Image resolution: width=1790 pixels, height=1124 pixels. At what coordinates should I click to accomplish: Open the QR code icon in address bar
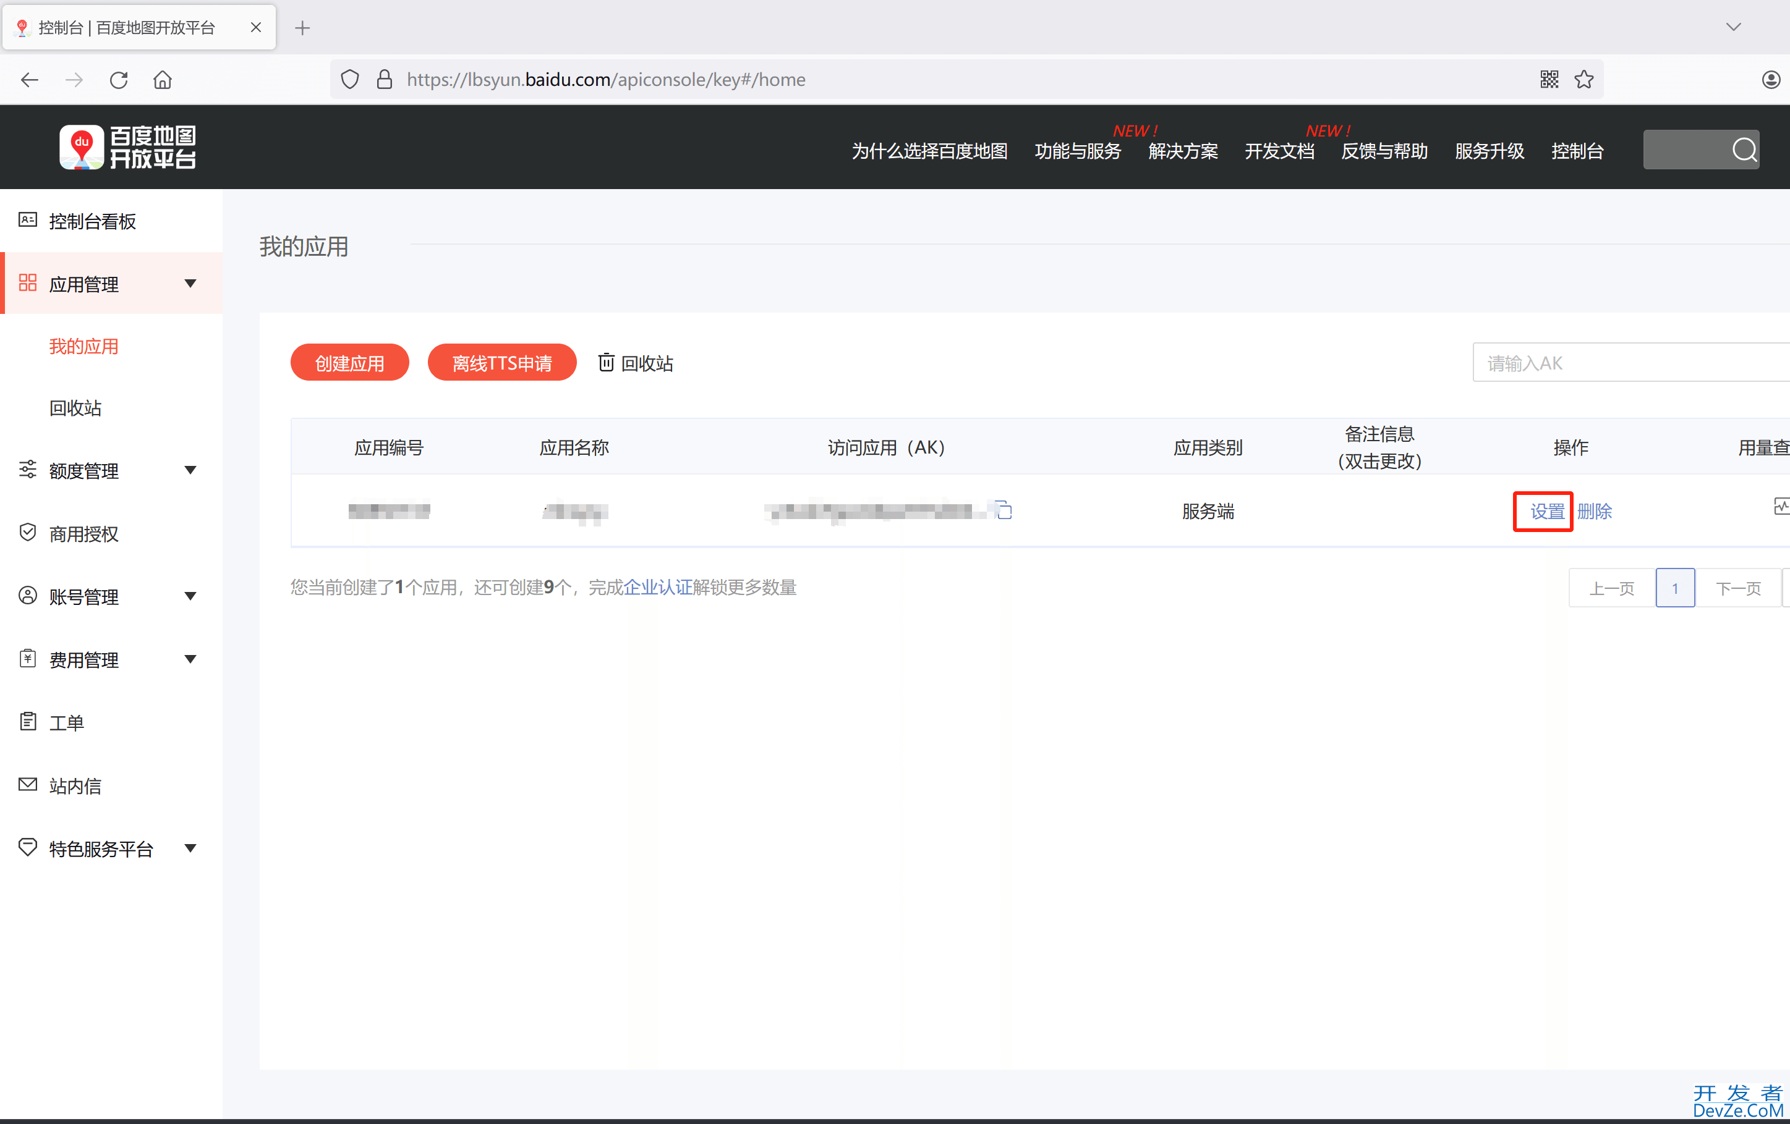[x=1549, y=80]
